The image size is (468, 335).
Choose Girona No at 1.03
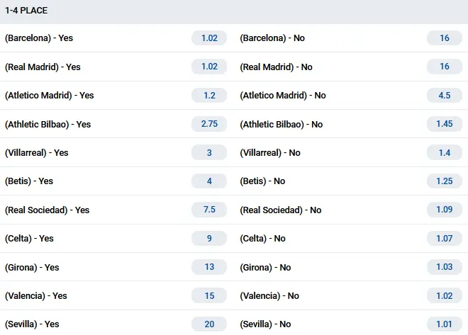pyautogui.click(x=445, y=267)
